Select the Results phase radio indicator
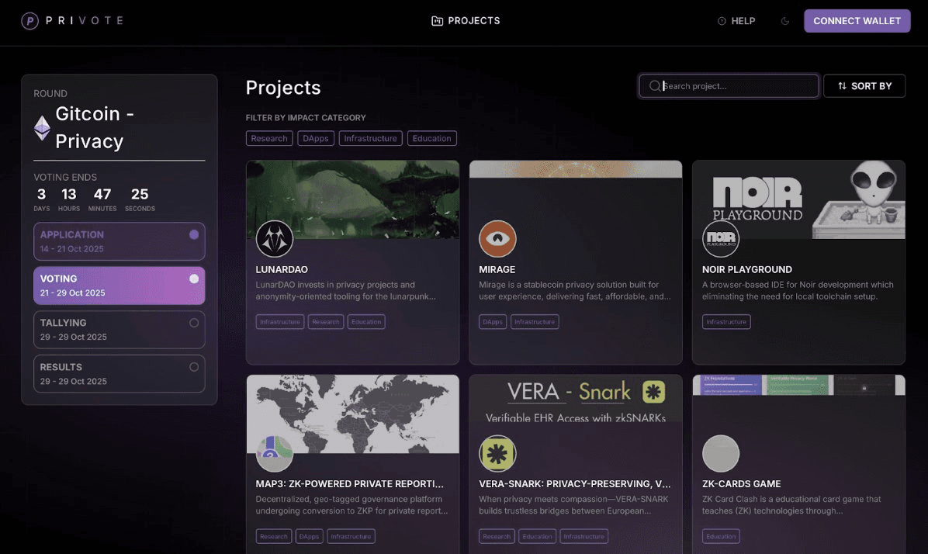 pyautogui.click(x=194, y=367)
